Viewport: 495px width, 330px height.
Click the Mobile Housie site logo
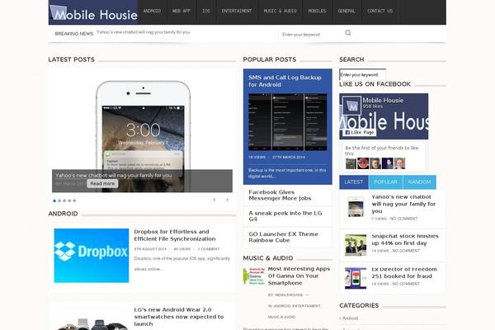(x=93, y=12)
